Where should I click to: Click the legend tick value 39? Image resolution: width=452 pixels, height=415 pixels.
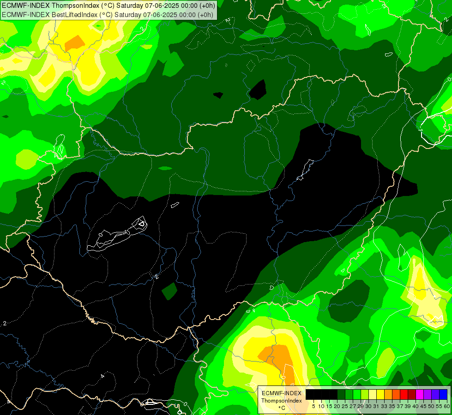[x=408, y=406]
